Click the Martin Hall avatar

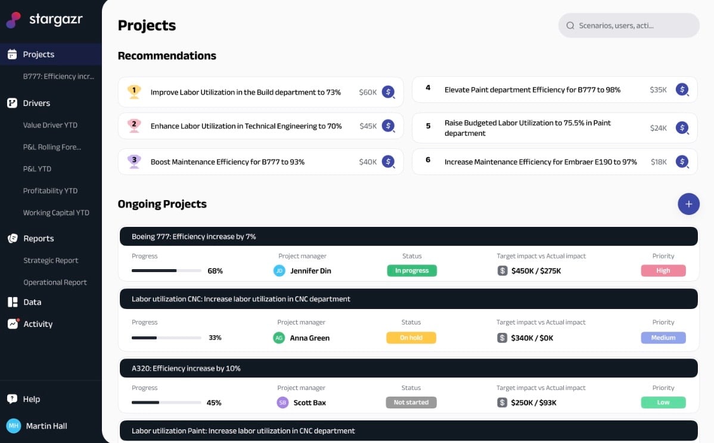tap(13, 426)
